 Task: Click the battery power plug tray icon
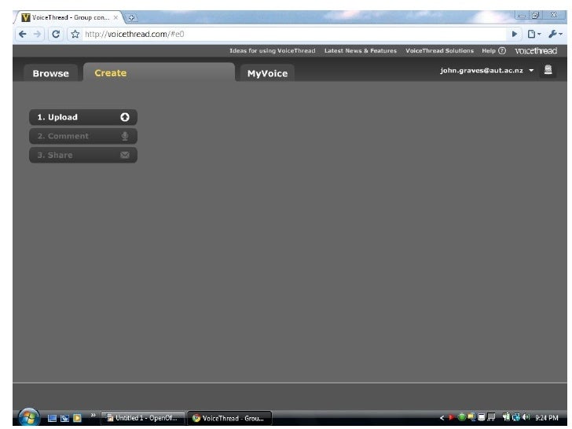point(506,417)
